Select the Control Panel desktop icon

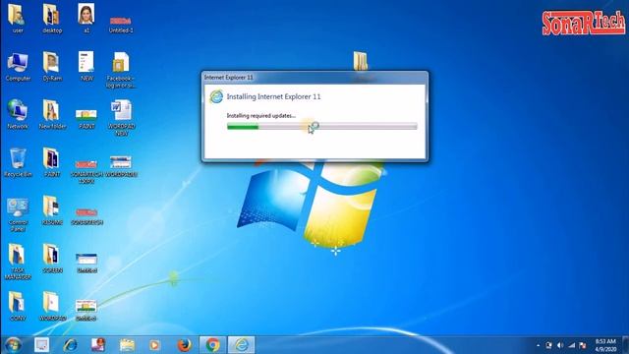coord(18,214)
